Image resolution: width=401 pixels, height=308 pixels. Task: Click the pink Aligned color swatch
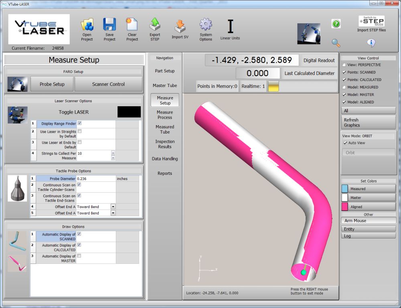click(x=345, y=207)
